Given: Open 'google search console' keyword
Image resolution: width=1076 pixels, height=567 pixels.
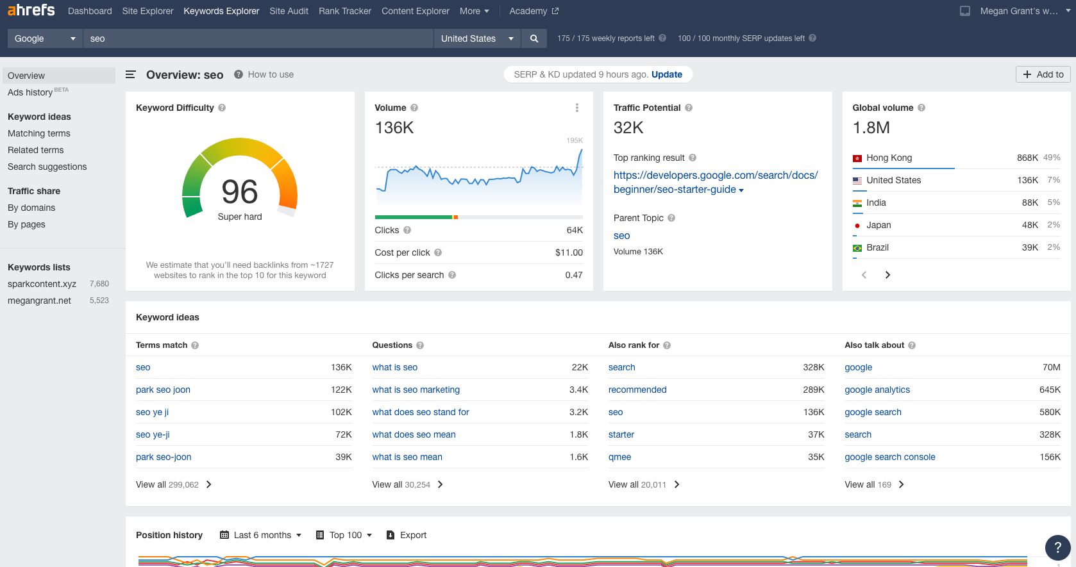Looking at the screenshot, I should [x=890, y=457].
